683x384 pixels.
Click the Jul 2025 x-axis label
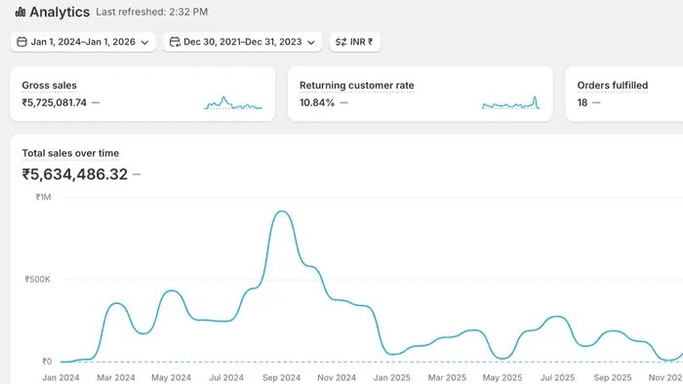click(557, 377)
